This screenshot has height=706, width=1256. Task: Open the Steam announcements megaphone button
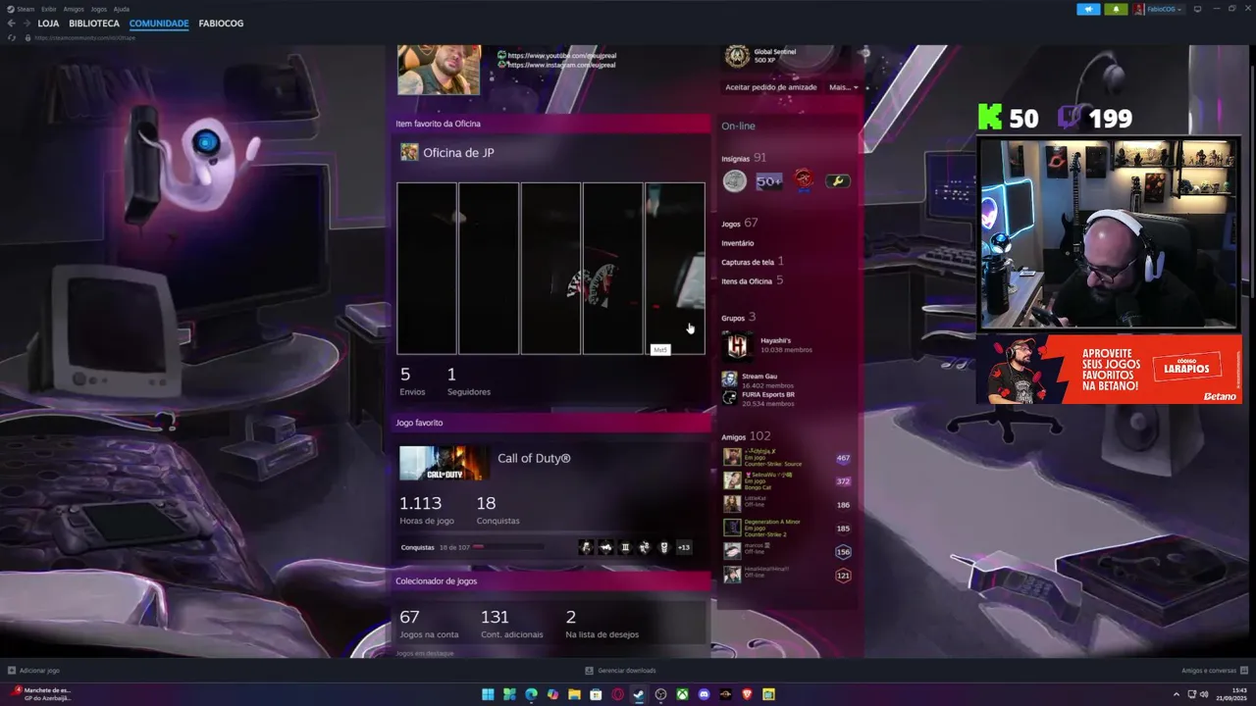[1088, 9]
